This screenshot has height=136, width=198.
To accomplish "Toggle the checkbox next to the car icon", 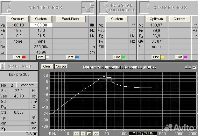I will [x=194, y=67].
